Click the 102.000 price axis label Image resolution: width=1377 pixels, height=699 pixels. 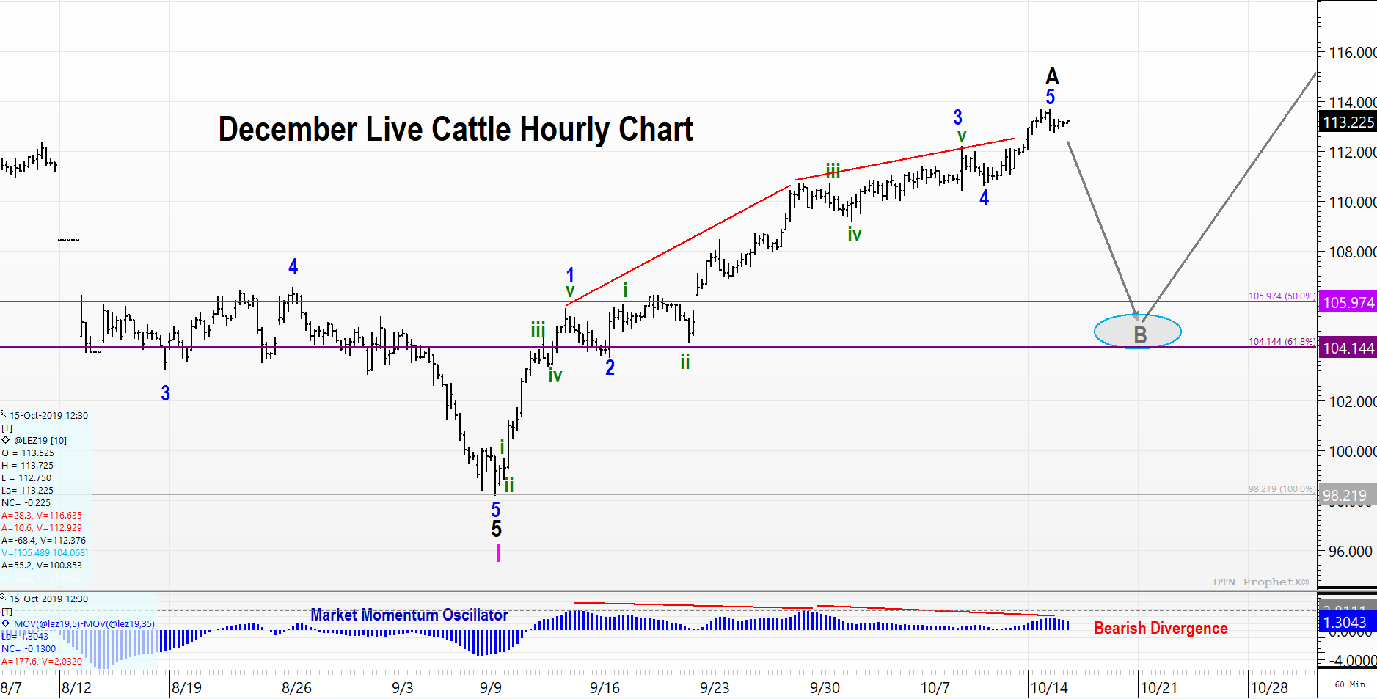(1353, 402)
